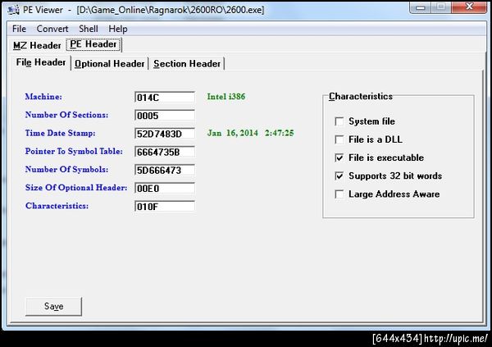Click the green Intel i386 text

[x=226, y=97]
